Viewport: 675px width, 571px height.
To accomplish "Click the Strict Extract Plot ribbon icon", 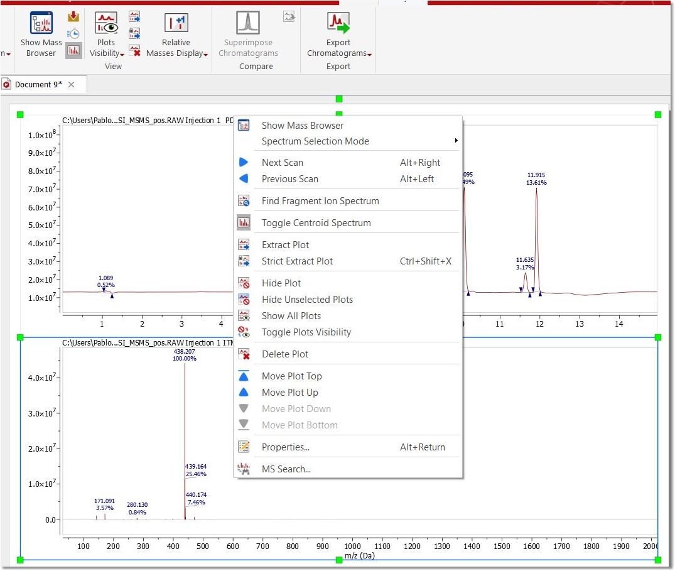I will [x=134, y=33].
